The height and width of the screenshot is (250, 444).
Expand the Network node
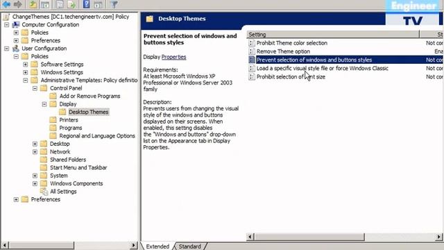35,151
